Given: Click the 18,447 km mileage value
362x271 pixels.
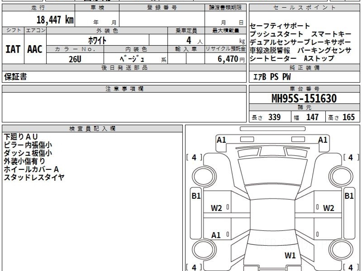Looking at the screenshot, I should [x=55, y=20].
